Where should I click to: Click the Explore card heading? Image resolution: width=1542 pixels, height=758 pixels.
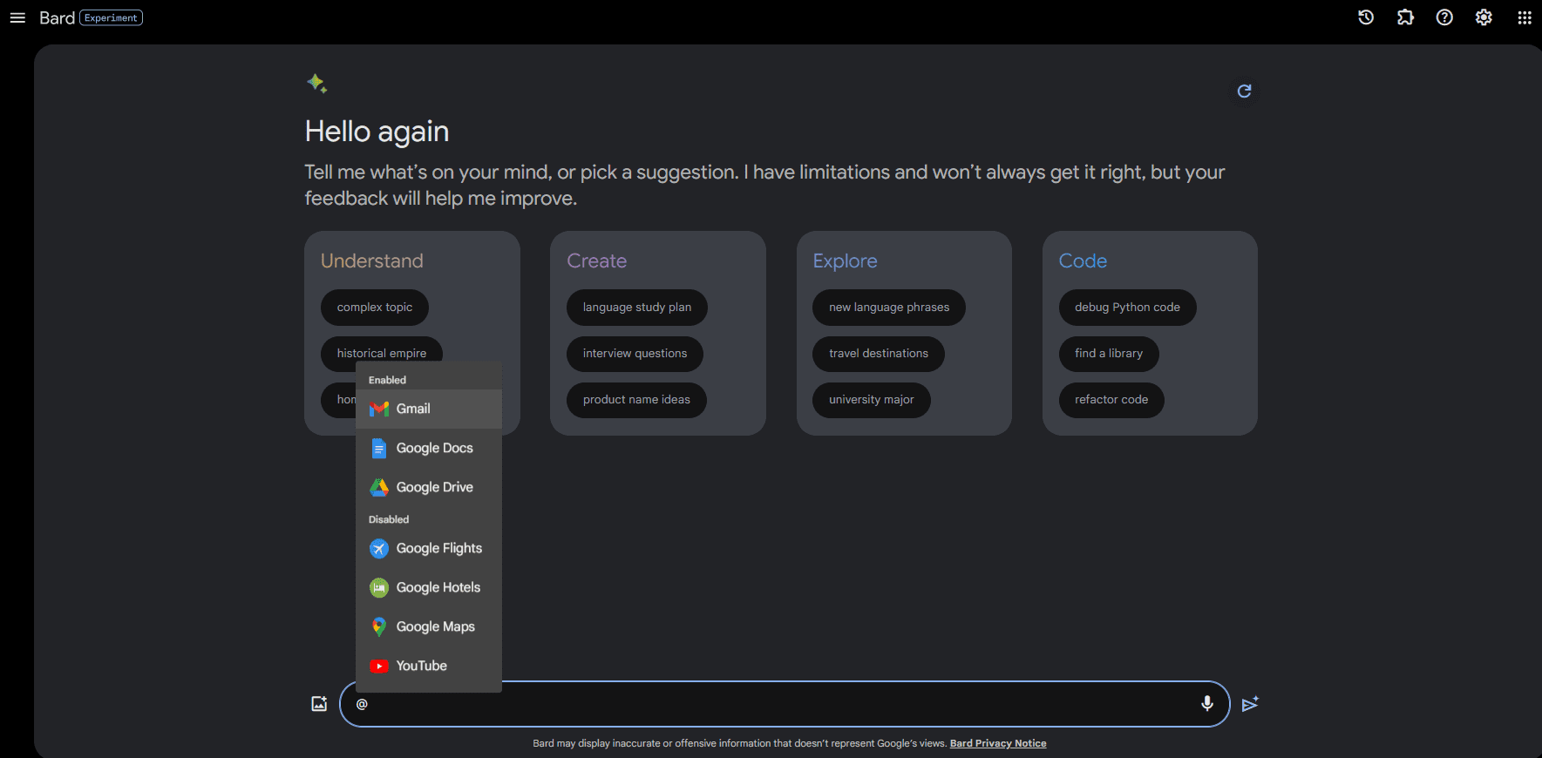click(x=846, y=261)
